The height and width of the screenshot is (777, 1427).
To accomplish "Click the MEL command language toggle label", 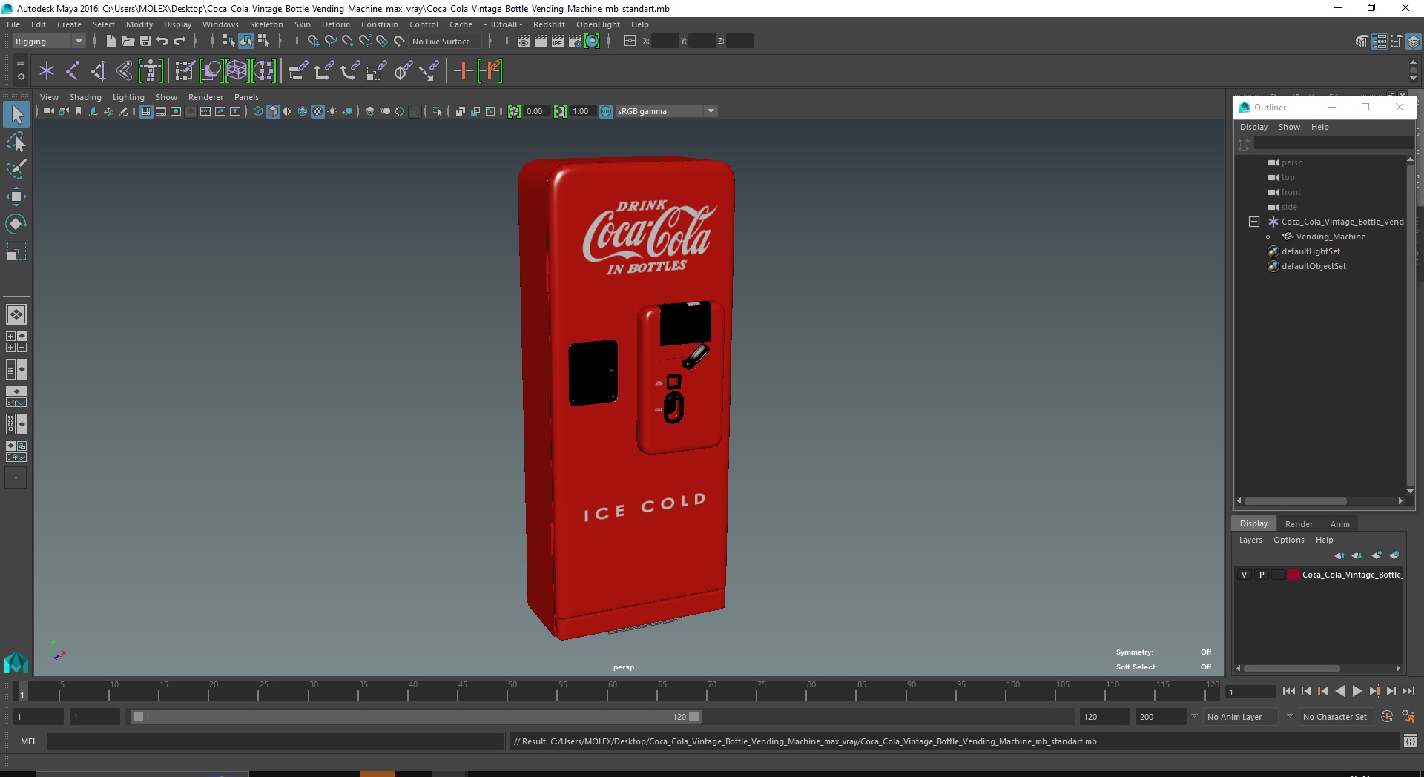I will coord(28,741).
